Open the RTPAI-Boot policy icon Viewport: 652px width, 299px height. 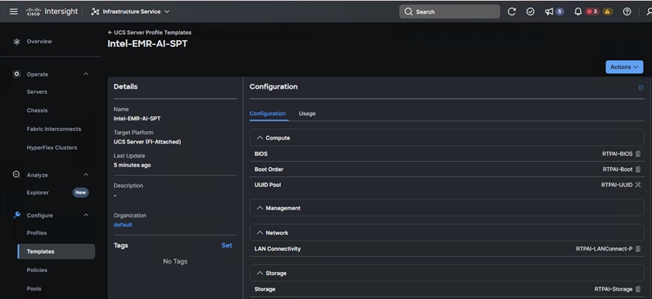pyautogui.click(x=638, y=170)
